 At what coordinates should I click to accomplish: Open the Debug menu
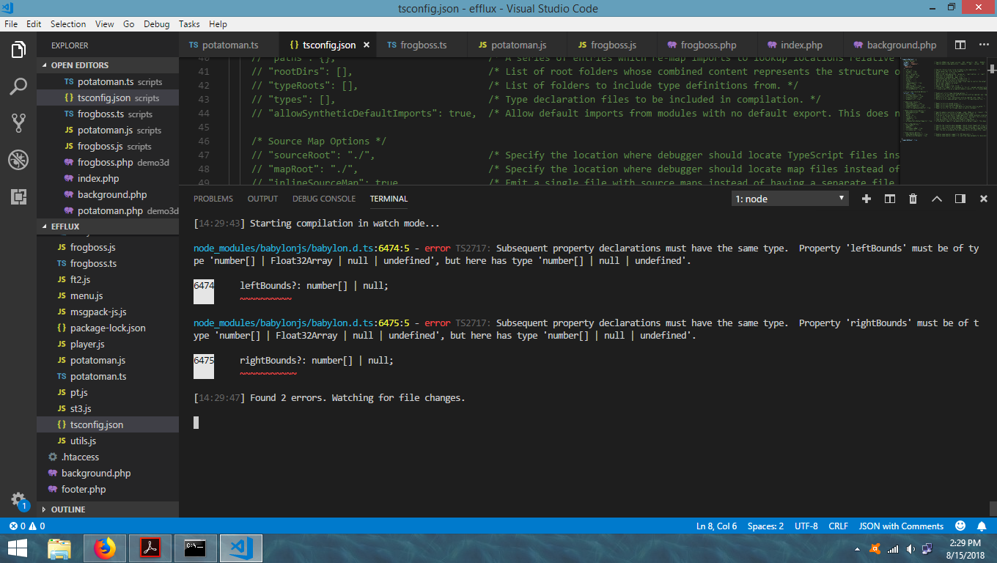coord(156,23)
